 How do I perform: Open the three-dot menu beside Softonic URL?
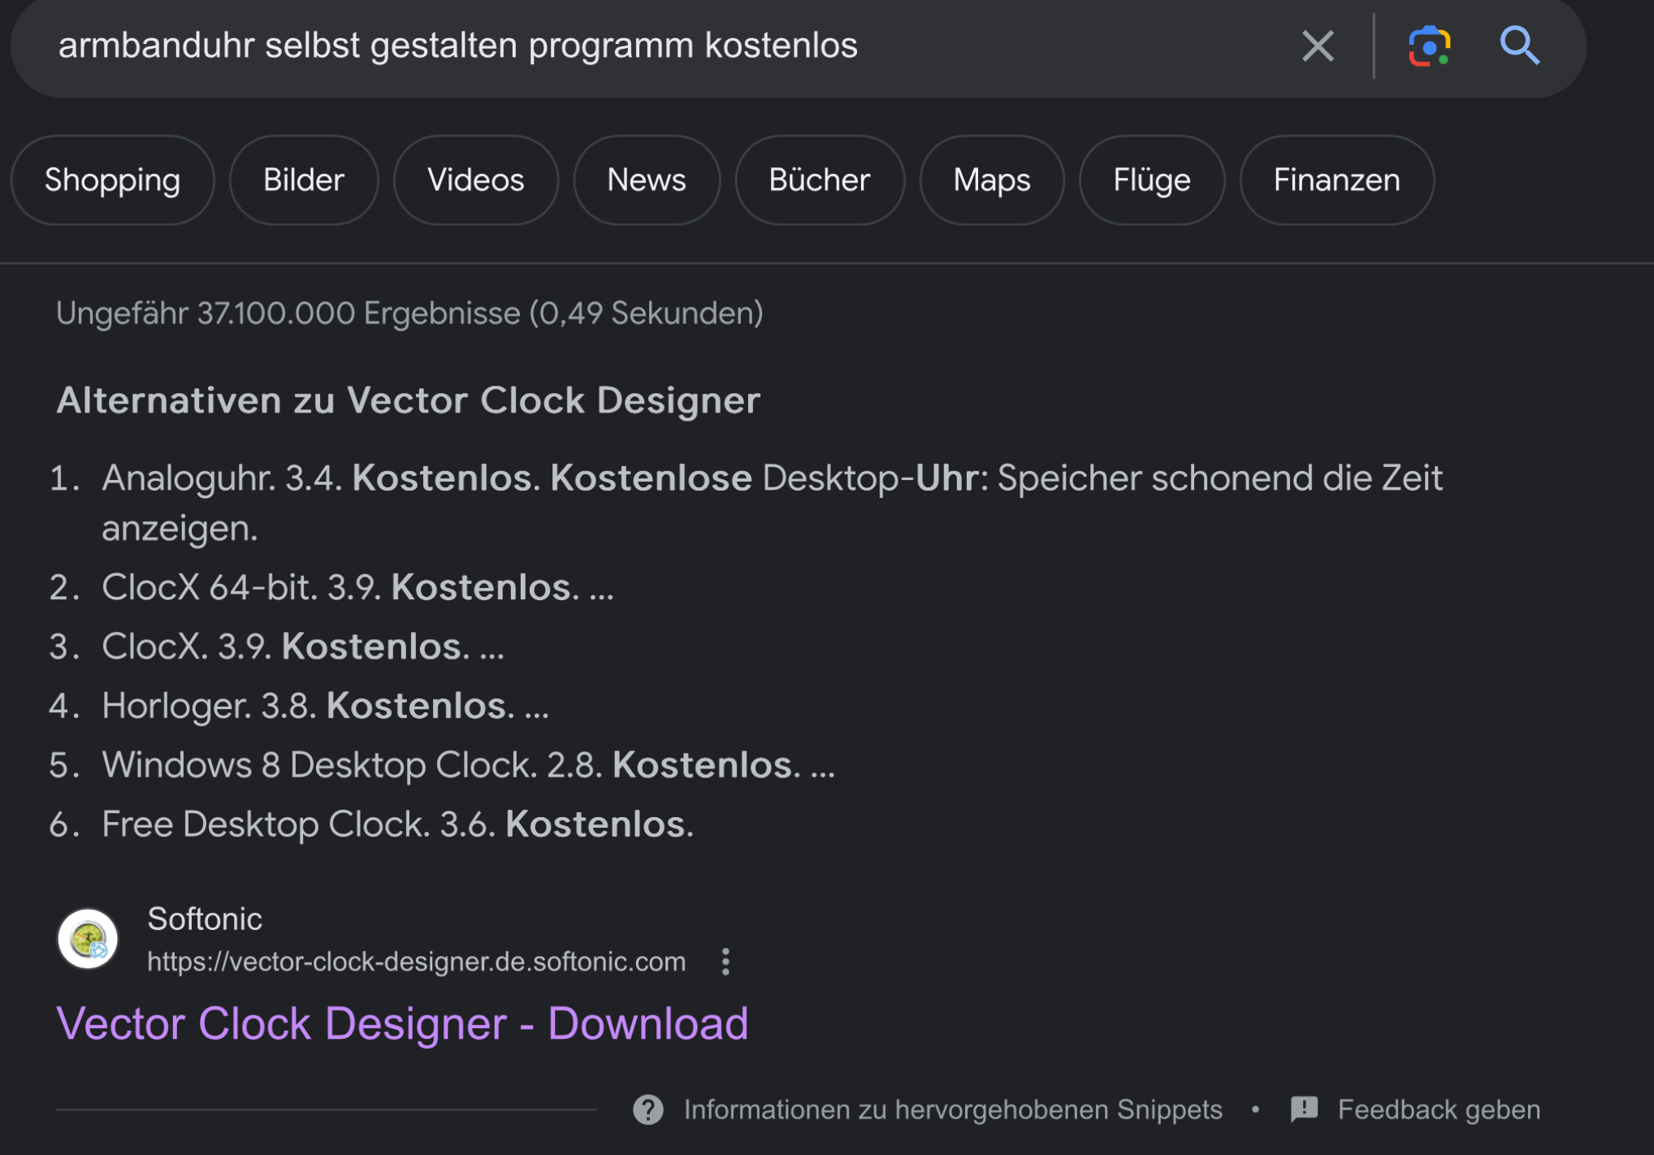coord(725,962)
